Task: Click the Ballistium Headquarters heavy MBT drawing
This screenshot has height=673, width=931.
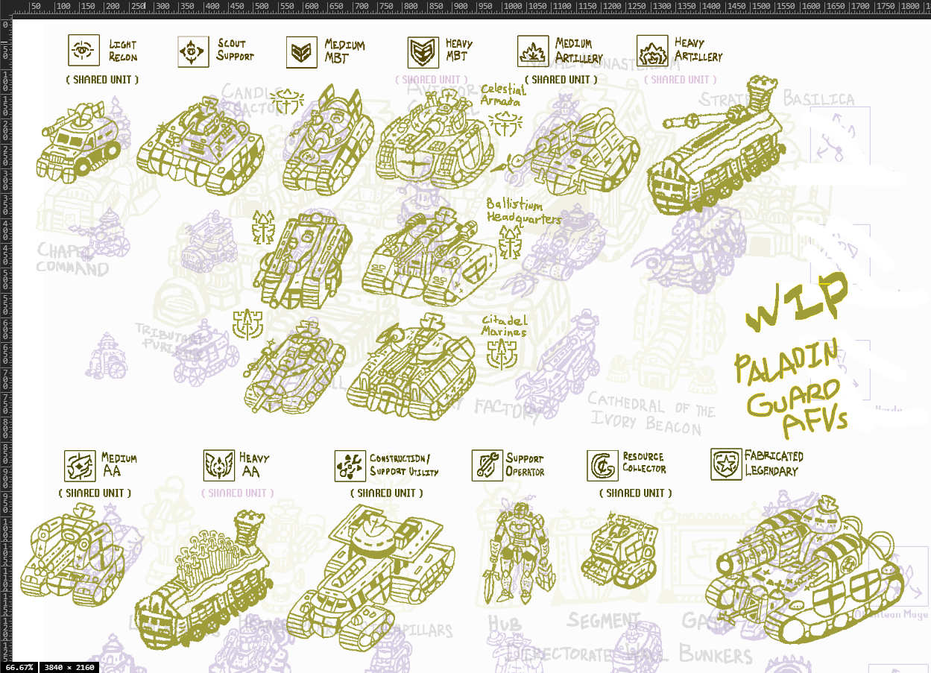Action: click(x=429, y=256)
